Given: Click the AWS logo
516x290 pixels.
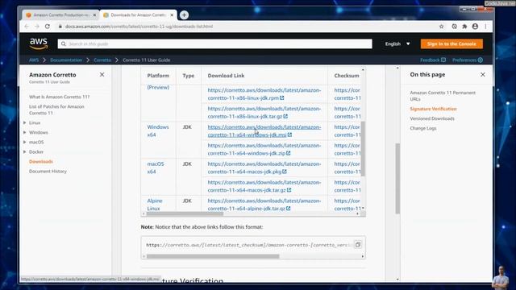Looking at the screenshot, I should (39, 43).
